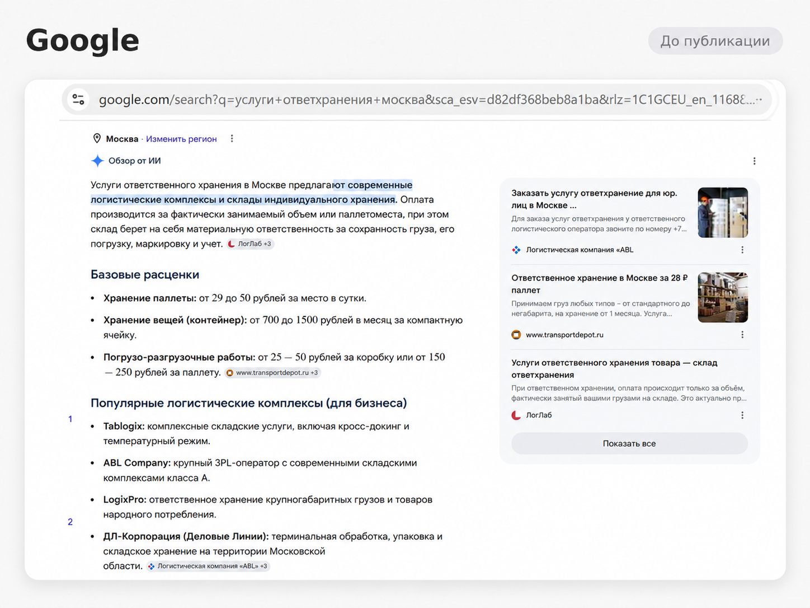Click the До публикации label
810x608 pixels.
click(715, 41)
